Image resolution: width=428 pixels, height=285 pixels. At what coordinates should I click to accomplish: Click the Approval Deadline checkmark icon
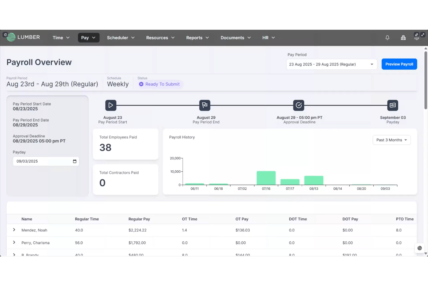pos(299,105)
